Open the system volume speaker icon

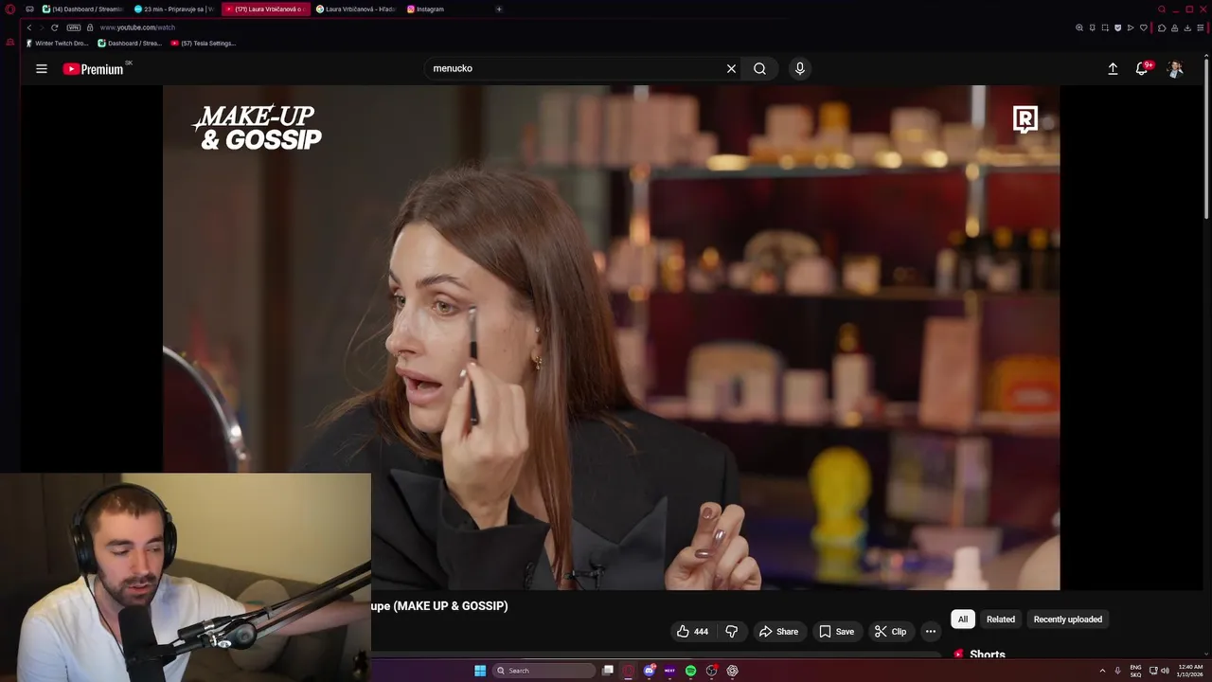pyautogui.click(x=1165, y=671)
